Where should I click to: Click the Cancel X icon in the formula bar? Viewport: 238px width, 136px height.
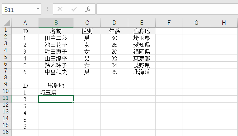click(60, 9)
